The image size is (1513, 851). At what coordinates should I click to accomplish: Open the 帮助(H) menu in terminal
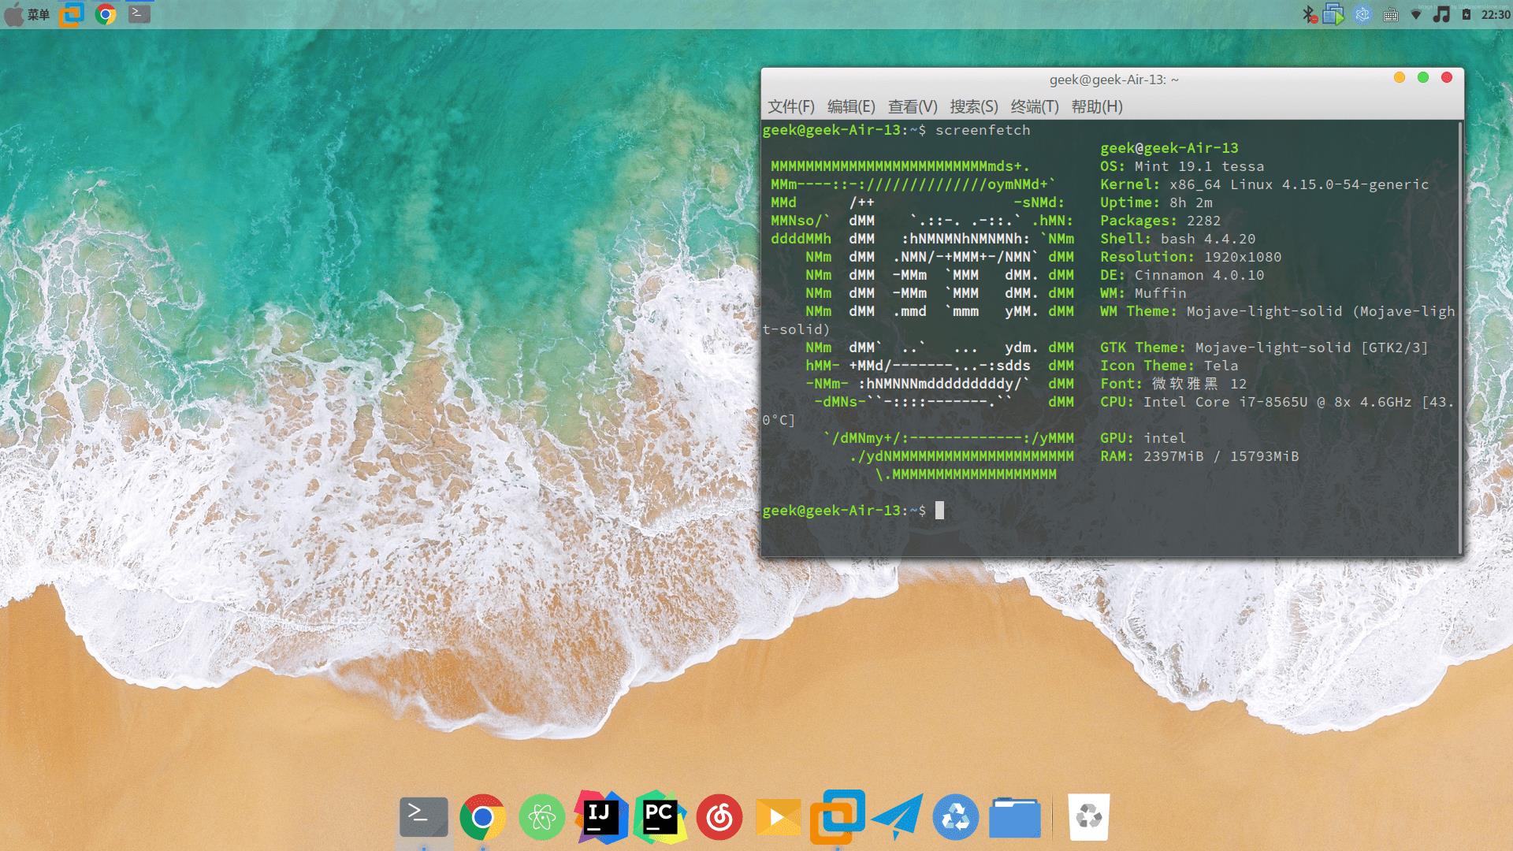point(1097,106)
